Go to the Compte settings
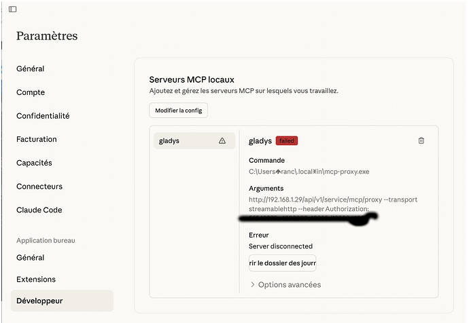 [x=30, y=92]
